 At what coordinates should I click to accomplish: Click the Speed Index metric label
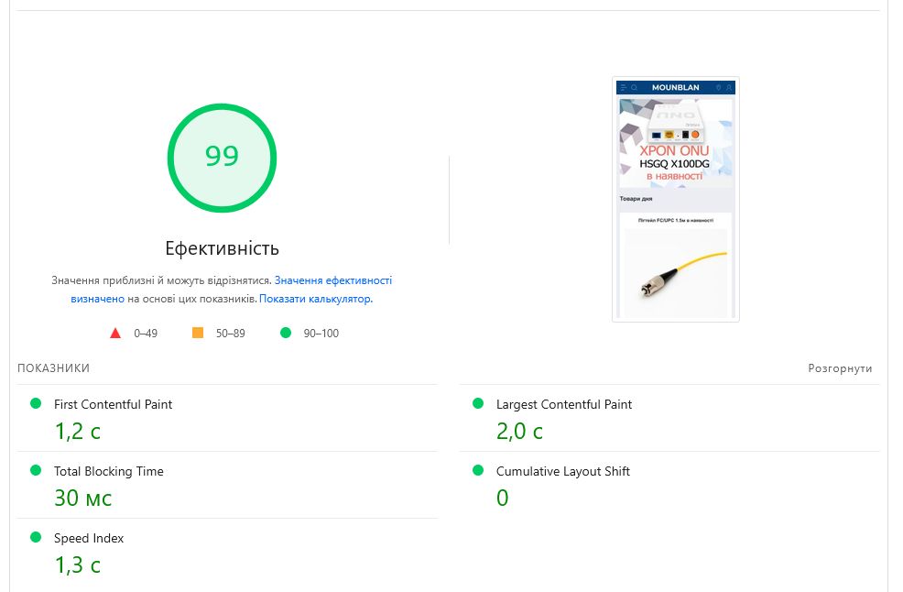(89, 539)
